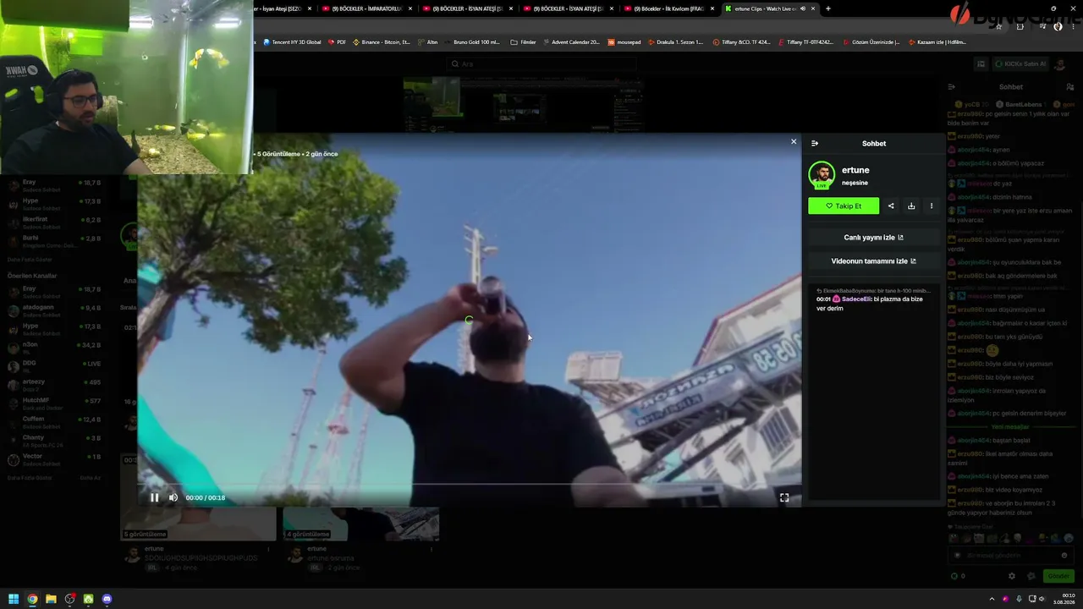Open the PDF bookmark
The image size is (1083, 609).
pos(337,41)
